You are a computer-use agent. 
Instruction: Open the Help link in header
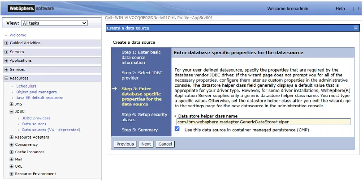tap(340, 9)
